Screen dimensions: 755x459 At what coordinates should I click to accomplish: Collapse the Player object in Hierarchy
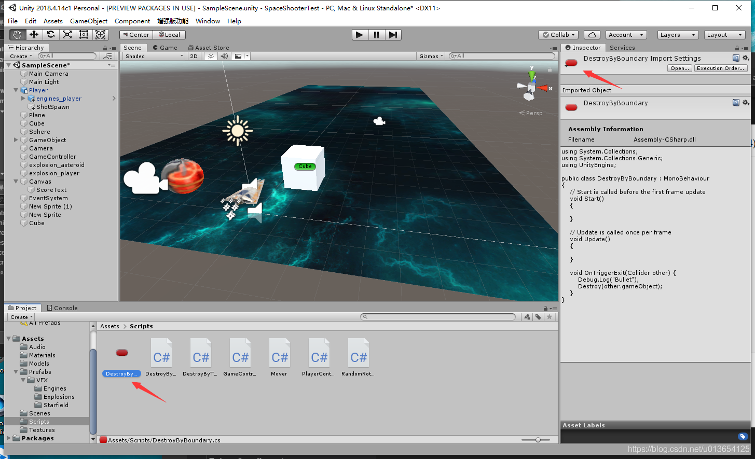click(x=16, y=90)
